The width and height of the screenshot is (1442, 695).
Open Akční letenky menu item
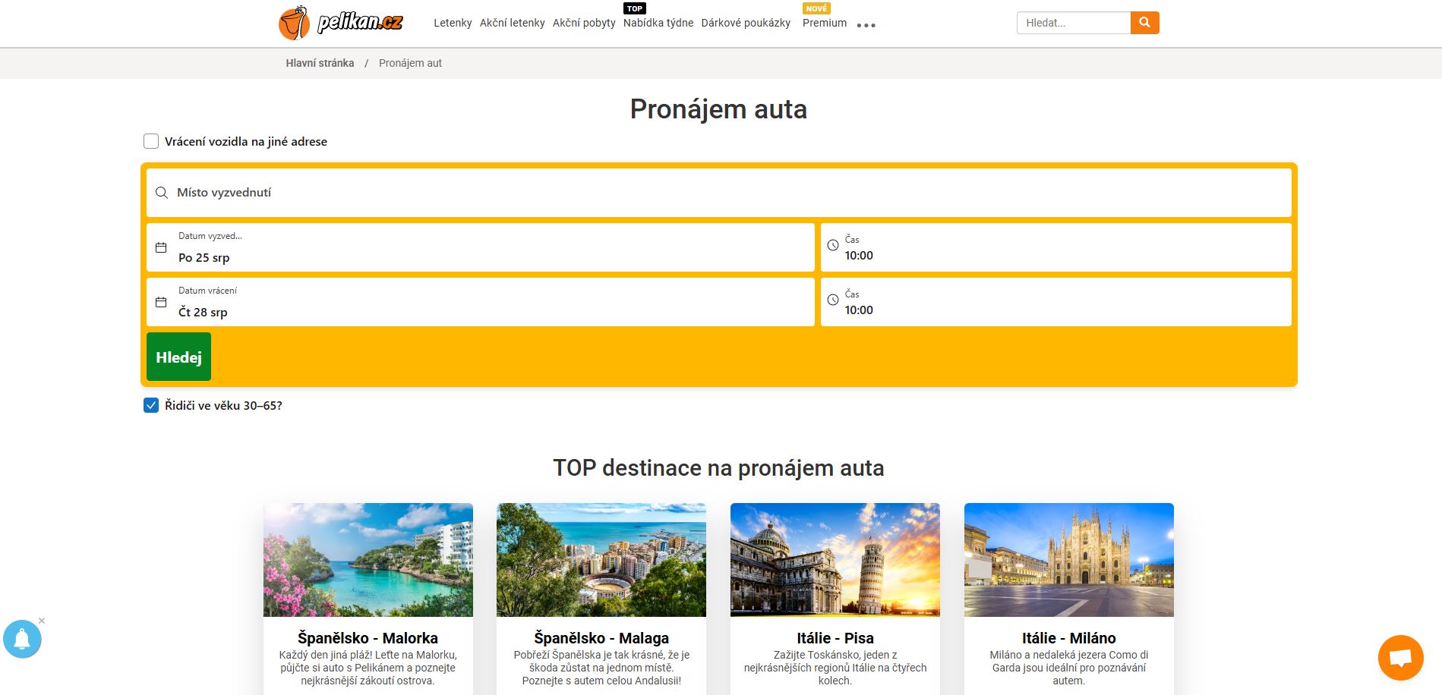click(x=513, y=23)
